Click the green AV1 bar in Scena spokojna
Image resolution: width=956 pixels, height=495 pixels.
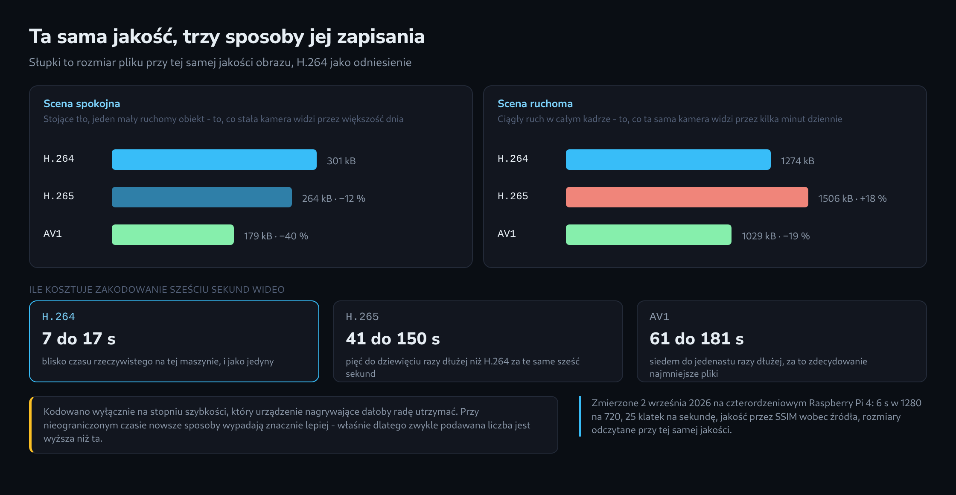[173, 235]
